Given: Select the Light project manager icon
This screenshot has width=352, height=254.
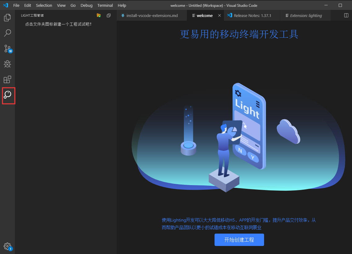Looking at the screenshot, I should (x=8, y=95).
